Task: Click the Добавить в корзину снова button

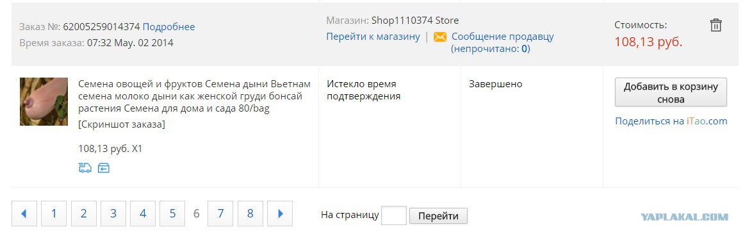Action: [671, 92]
